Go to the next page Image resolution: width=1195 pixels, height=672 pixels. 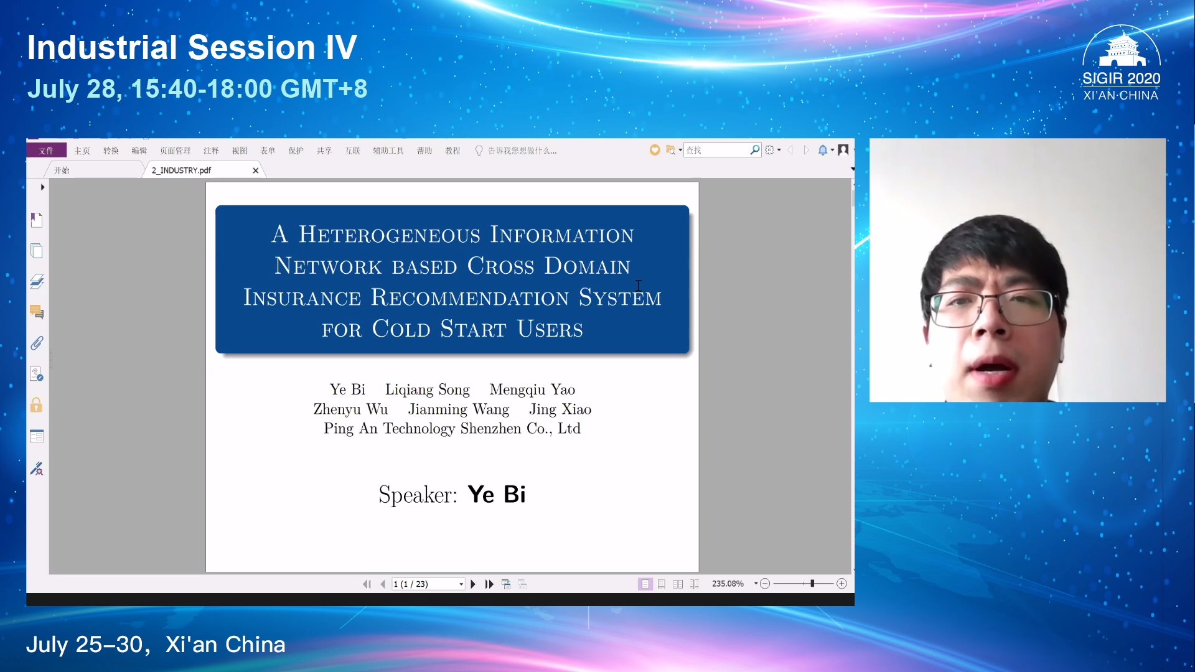pos(473,584)
